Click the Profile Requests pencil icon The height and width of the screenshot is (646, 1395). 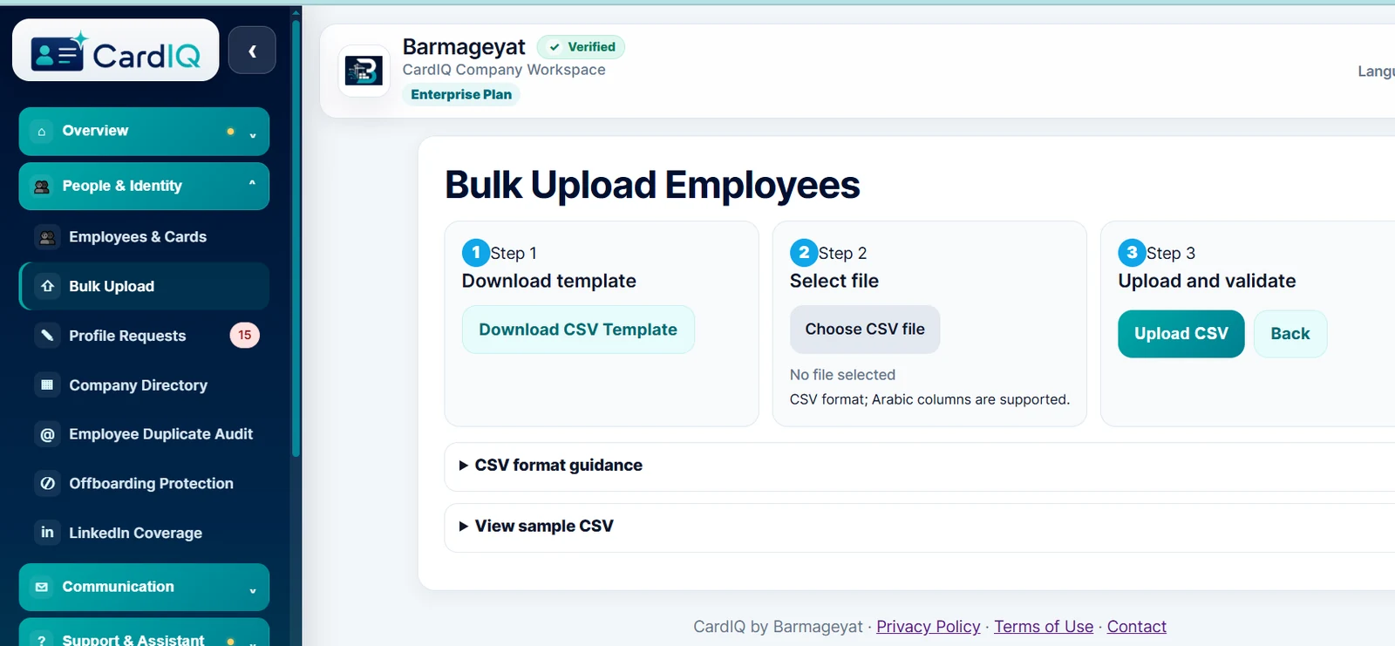pos(47,336)
